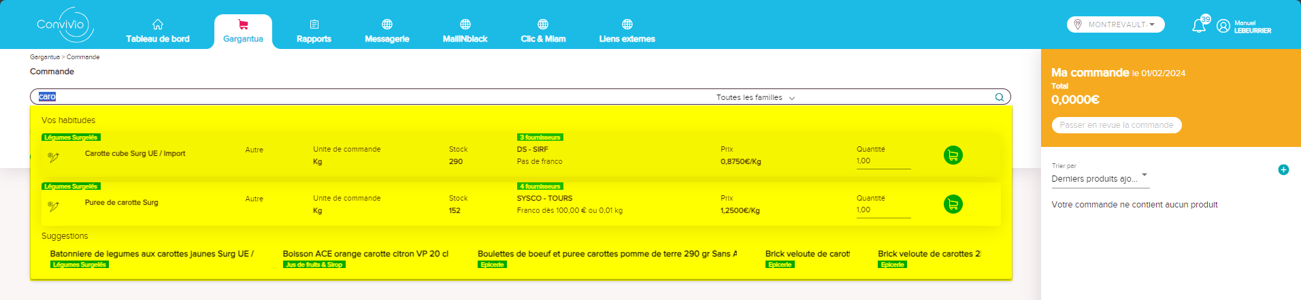This screenshot has width=1301, height=300.
Task: Click the 3 fournisseurs badge
Action: pyautogui.click(x=540, y=137)
